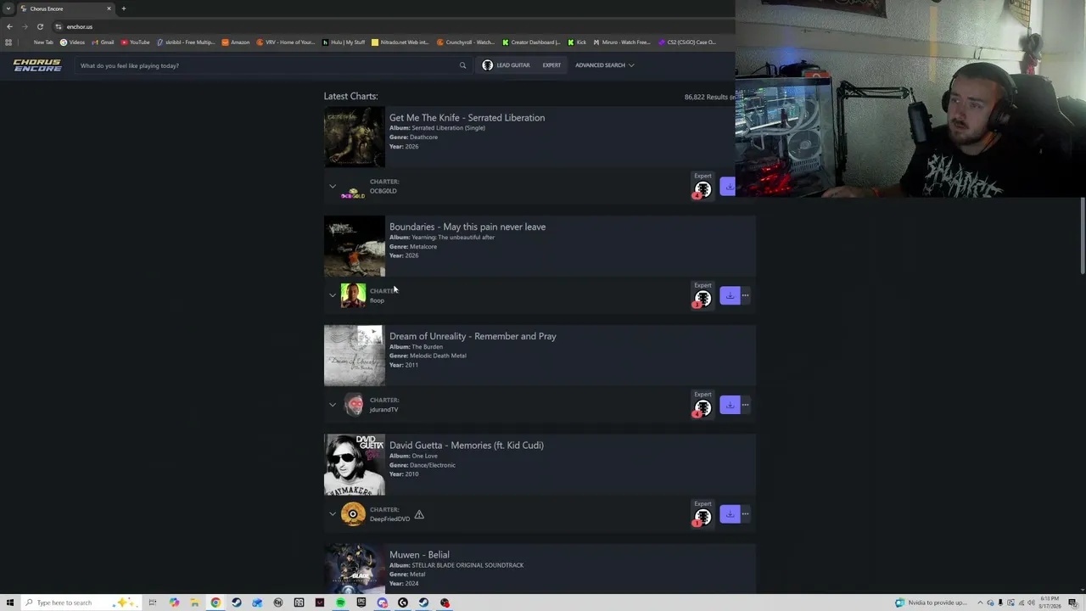Open more options for Dream of Unreality chart
The image size is (1086, 611).
[x=746, y=405]
